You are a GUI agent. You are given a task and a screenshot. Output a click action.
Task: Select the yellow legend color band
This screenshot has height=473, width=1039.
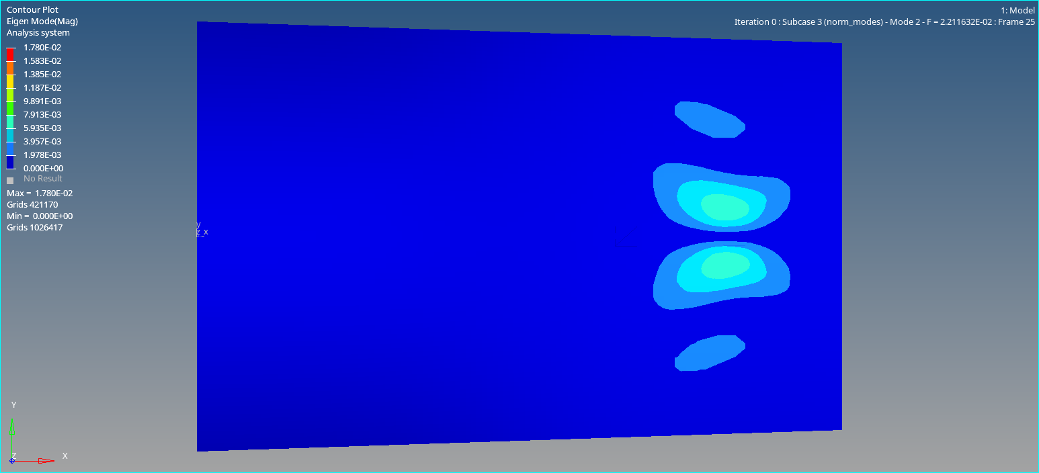click(10, 81)
